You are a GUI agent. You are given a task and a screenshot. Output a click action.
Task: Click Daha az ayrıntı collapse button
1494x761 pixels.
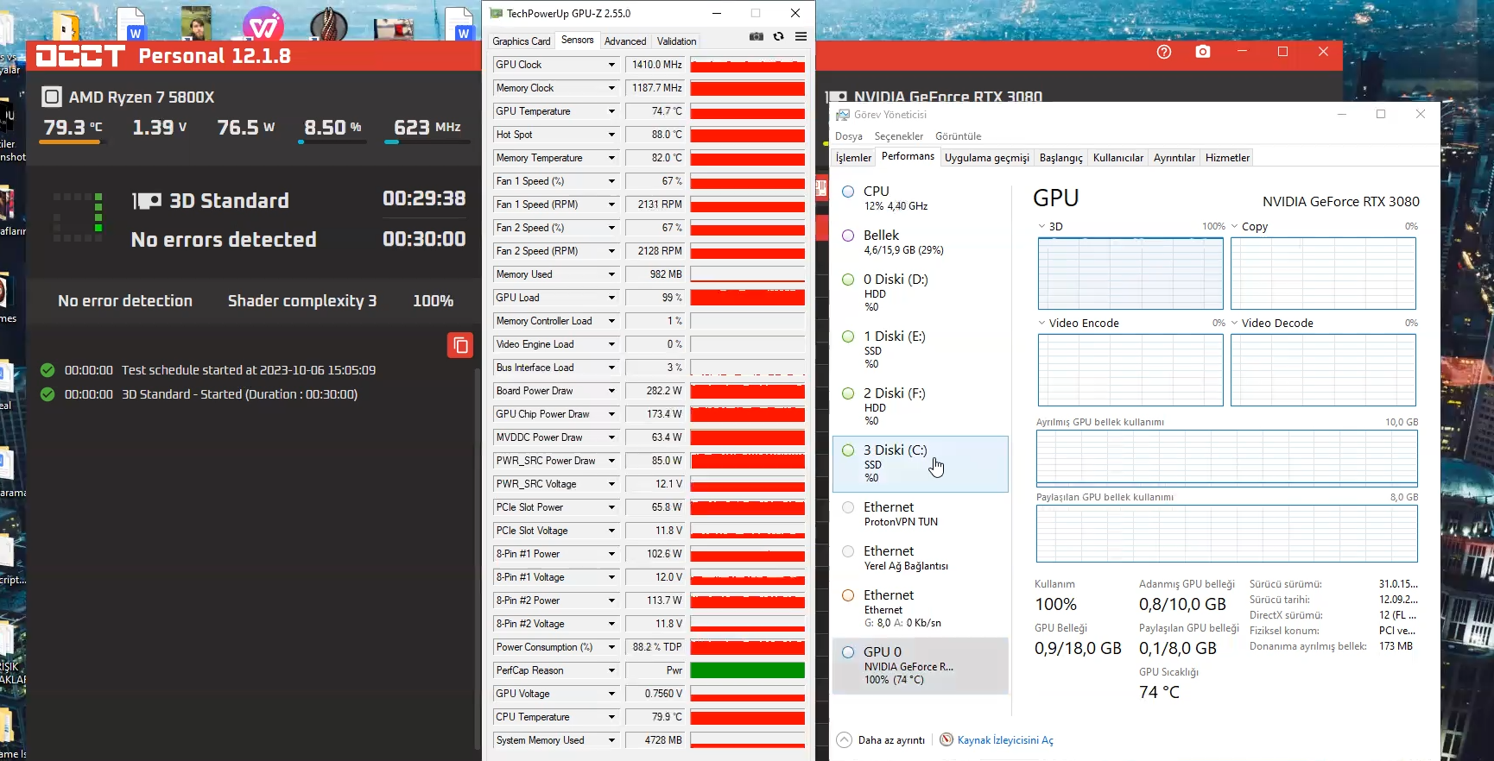881,740
